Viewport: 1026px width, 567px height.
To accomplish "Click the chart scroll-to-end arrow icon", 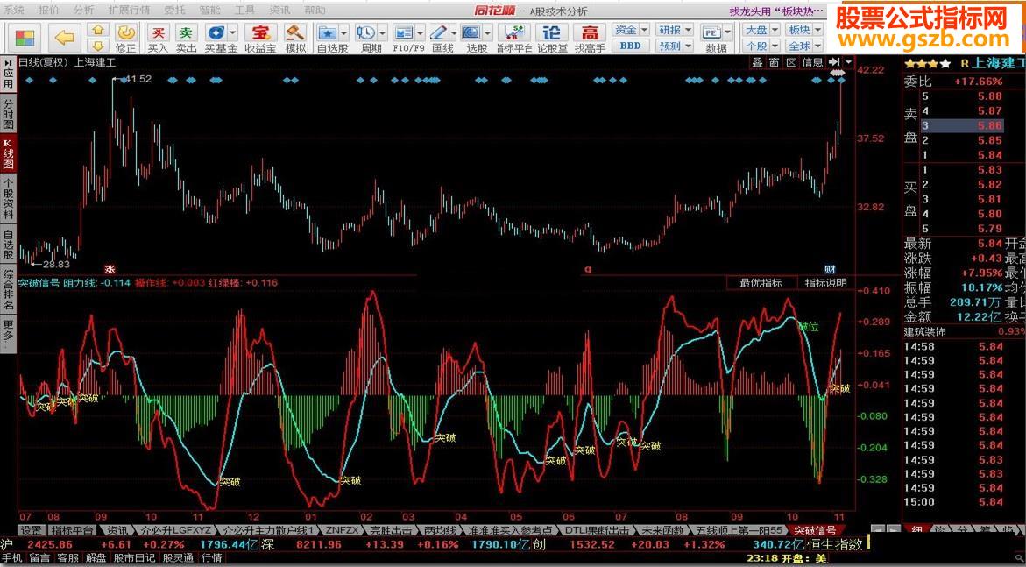I will pos(834,61).
